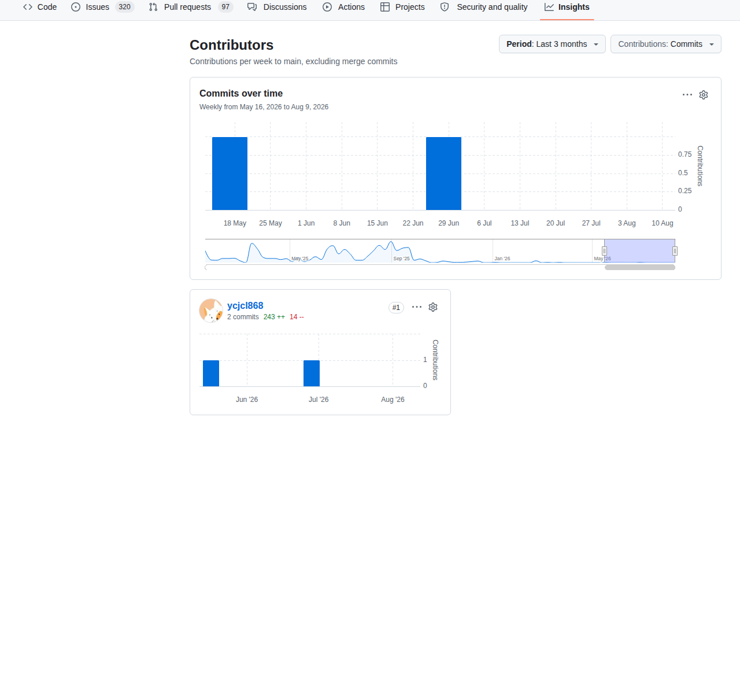Click the left range selector handle

point(604,251)
